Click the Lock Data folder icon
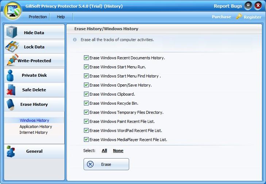Viewport: 266px width, 184px height. click(x=12, y=47)
